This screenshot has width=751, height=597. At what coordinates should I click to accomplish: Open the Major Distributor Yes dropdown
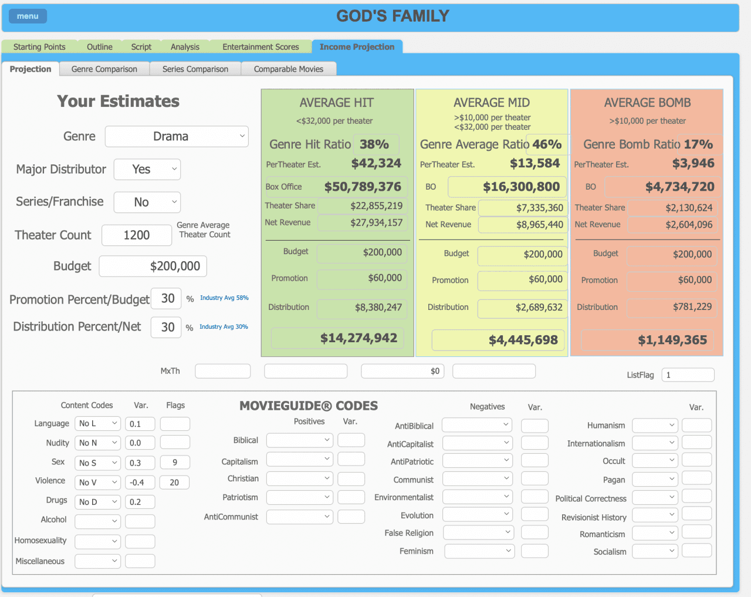pos(147,170)
